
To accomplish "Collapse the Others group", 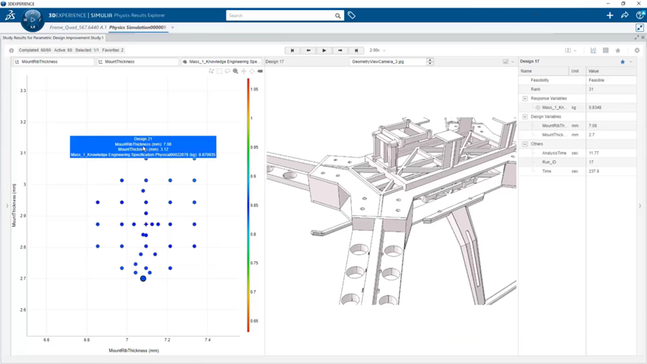I will [525, 143].
